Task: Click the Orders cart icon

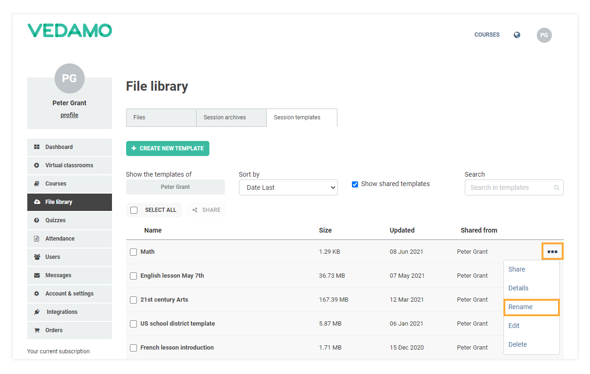Action: click(x=37, y=330)
